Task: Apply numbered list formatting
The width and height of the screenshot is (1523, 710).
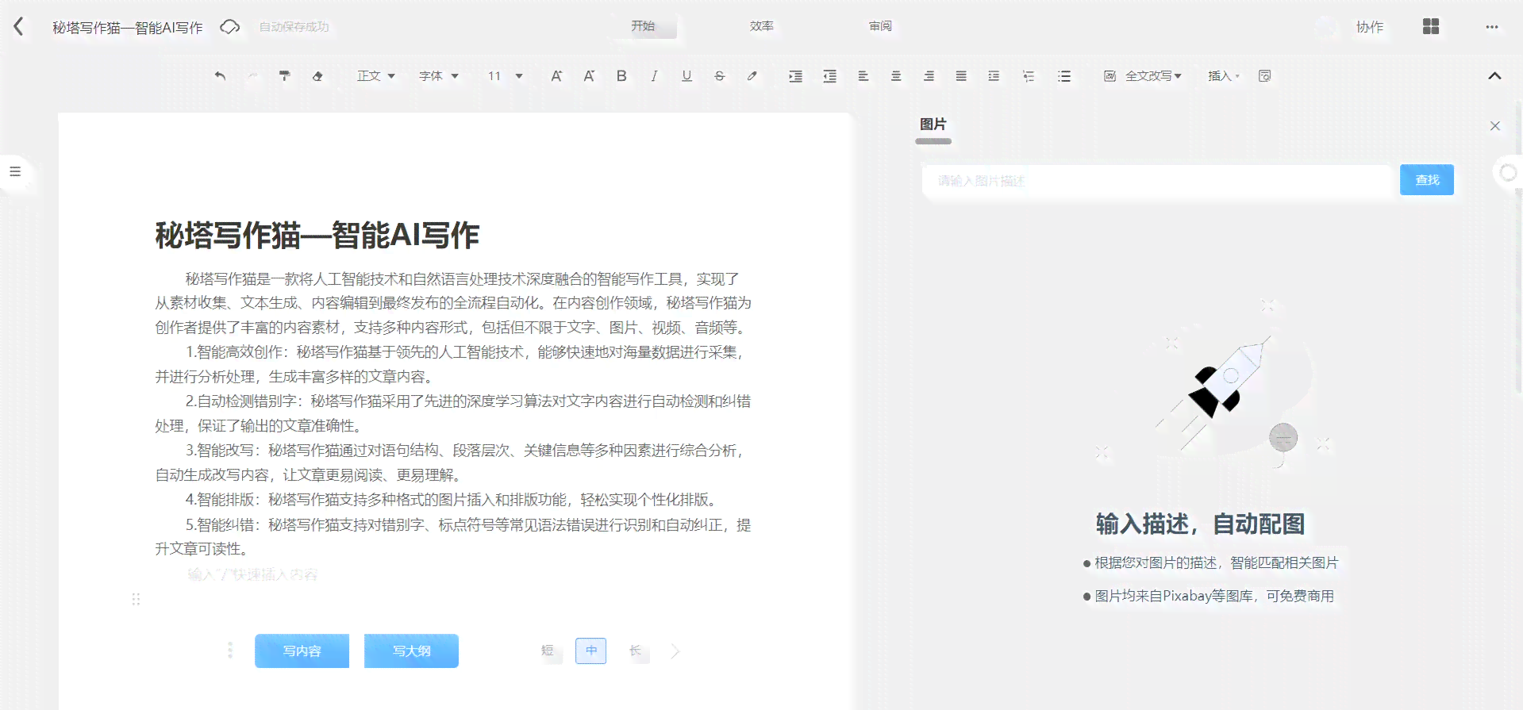Action: [x=1029, y=76]
